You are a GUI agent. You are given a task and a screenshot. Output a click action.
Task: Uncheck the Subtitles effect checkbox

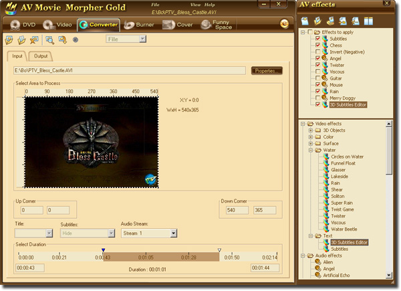point(317,39)
